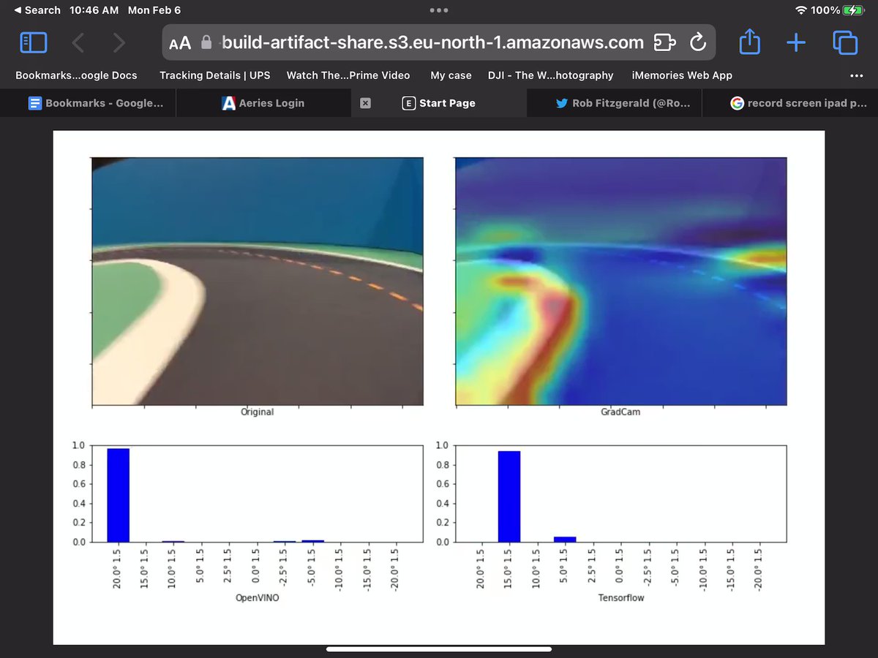Open the AA reader text options
This screenshot has height=658, width=878.
coord(180,43)
